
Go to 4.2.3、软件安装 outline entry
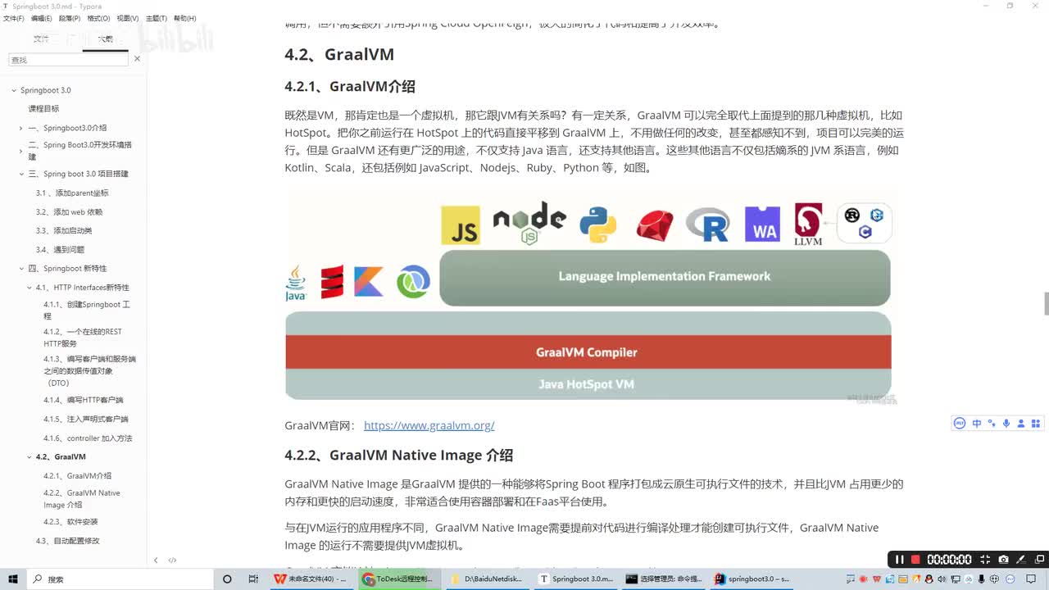pos(70,521)
